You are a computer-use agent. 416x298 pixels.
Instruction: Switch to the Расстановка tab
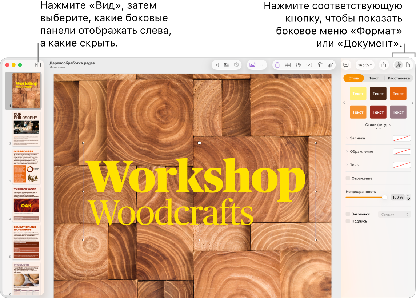click(399, 78)
